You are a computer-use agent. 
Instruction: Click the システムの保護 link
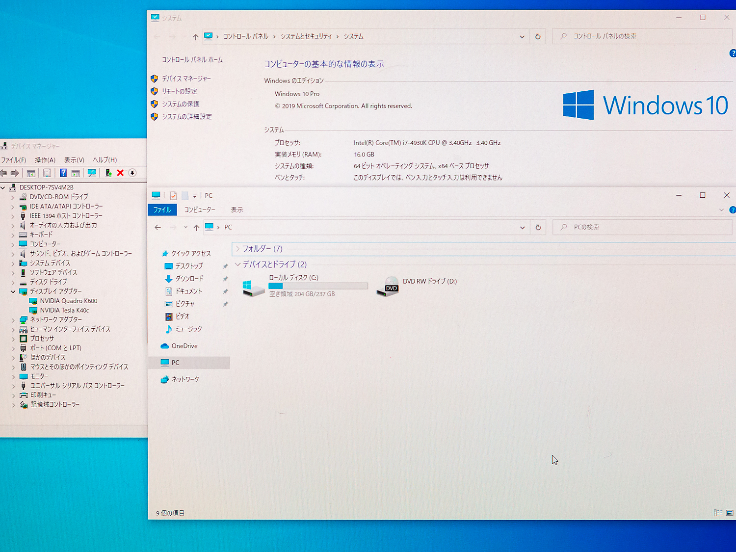click(181, 104)
